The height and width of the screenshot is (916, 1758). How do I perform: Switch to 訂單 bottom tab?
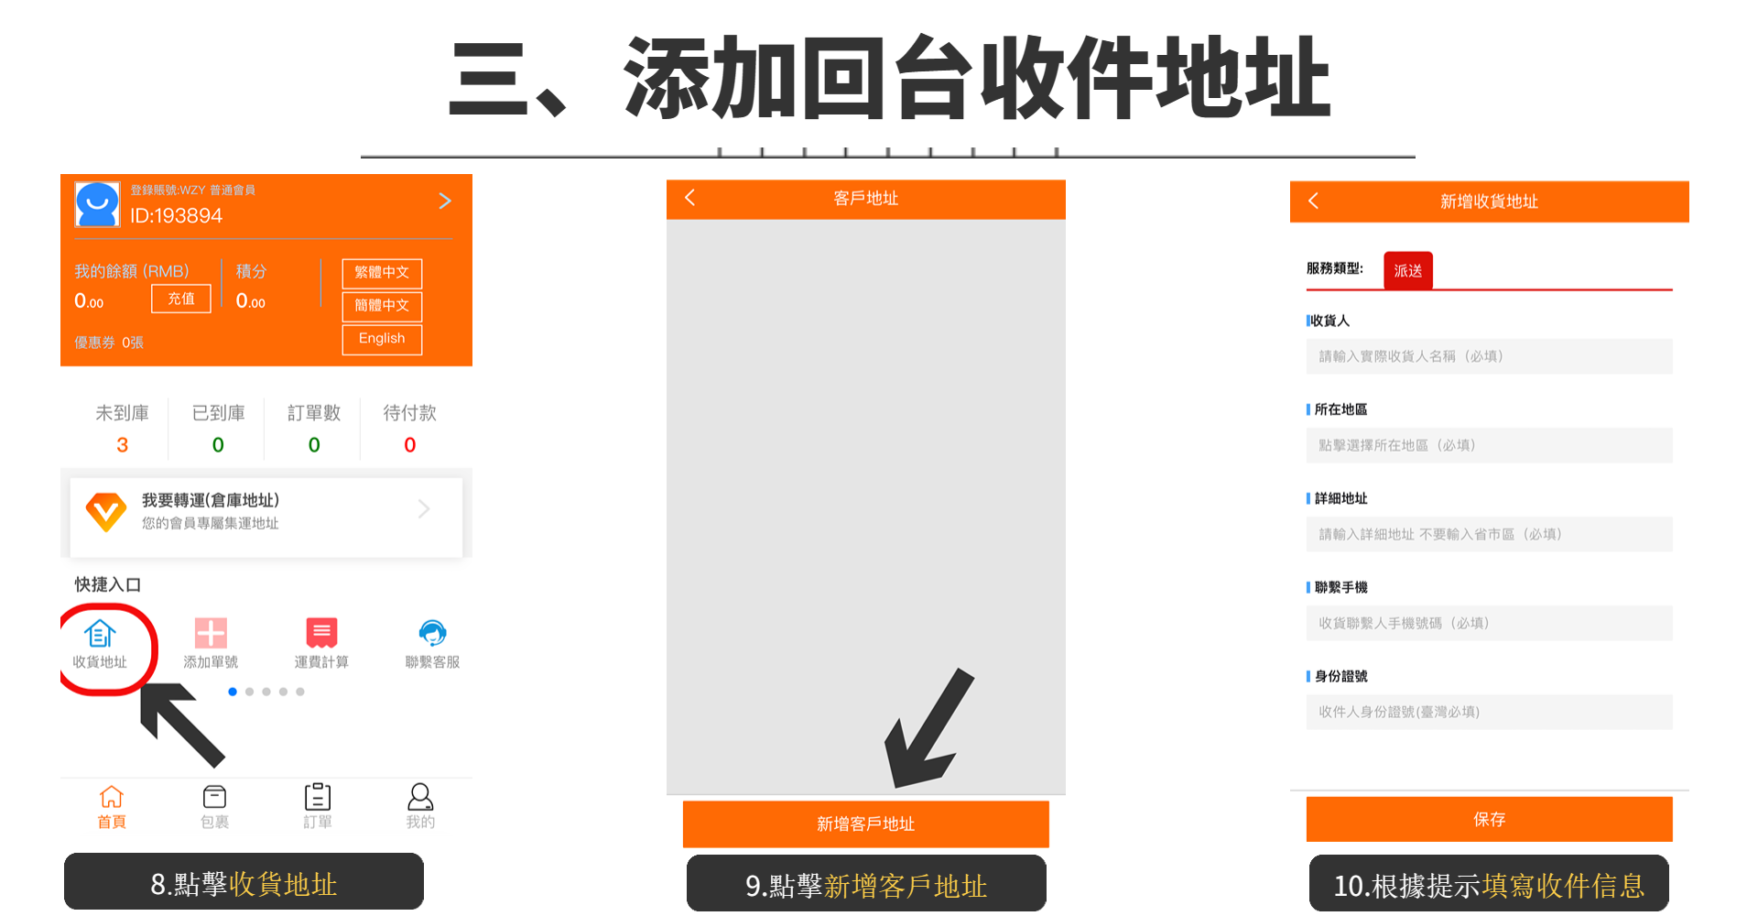pyautogui.click(x=318, y=806)
